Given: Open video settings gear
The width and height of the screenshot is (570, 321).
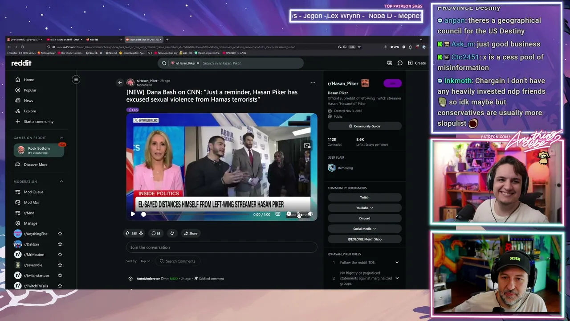Looking at the screenshot, I should pyautogui.click(x=289, y=214).
